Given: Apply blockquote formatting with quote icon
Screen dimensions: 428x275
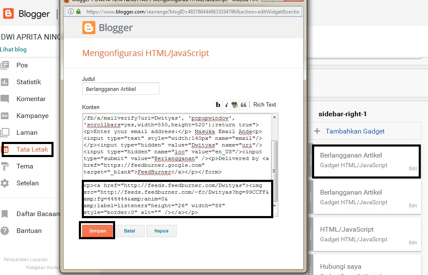Looking at the screenshot, I should point(243,105).
